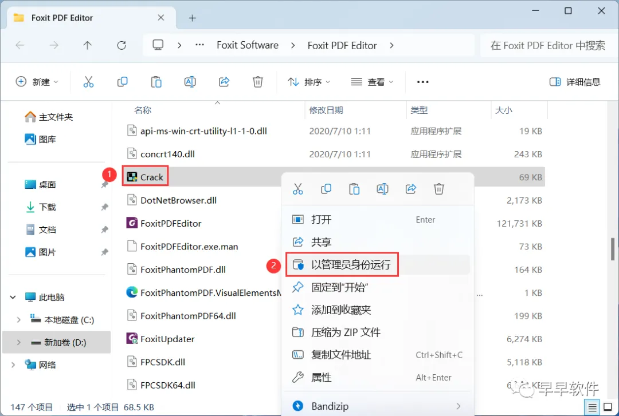Open the 新建 dropdown
The width and height of the screenshot is (619, 416).
click(x=37, y=82)
